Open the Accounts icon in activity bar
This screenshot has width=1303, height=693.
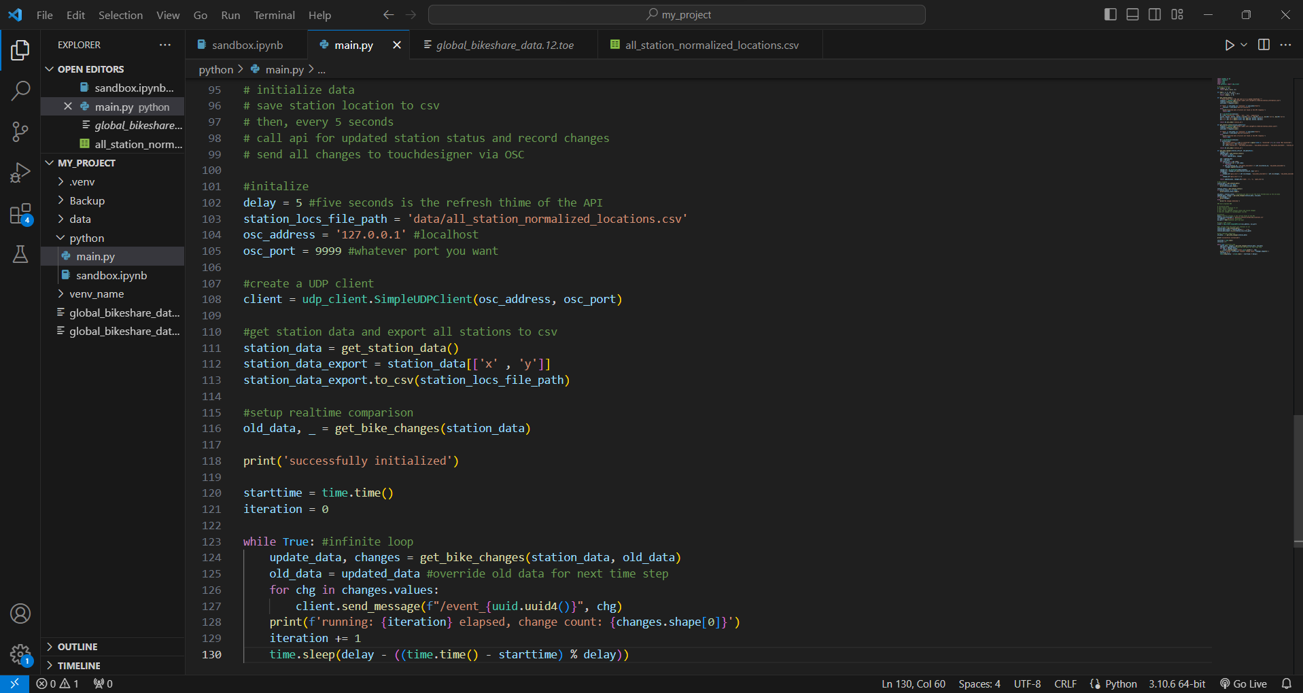20,614
